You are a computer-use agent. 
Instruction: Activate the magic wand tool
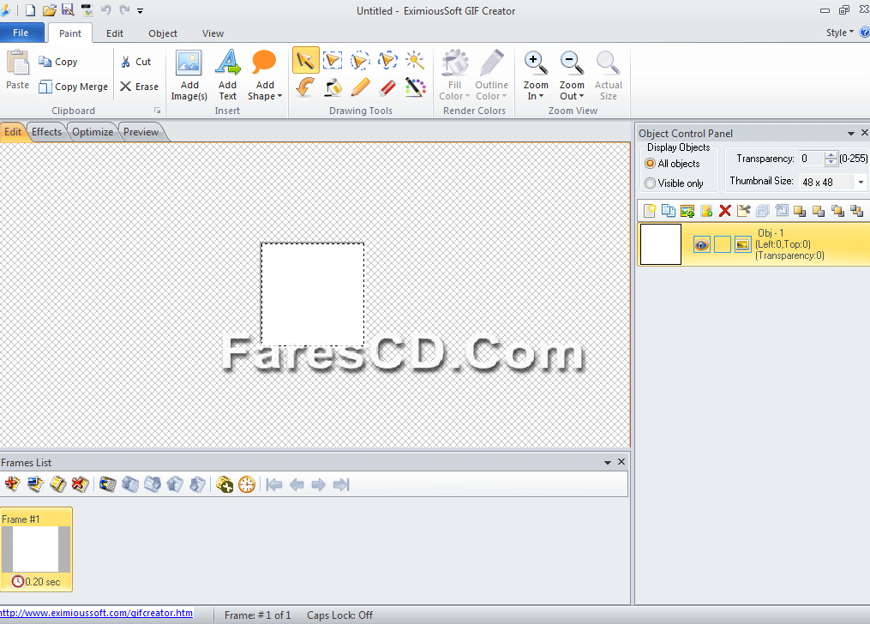[415, 61]
